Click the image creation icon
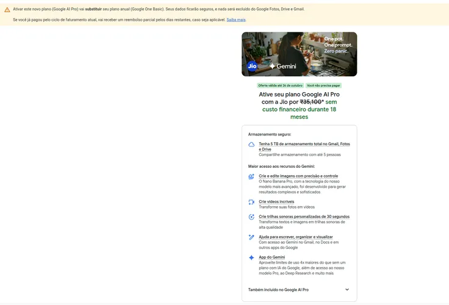Image resolution: width=449 pixels, height=305 pixels. [251, 176]
